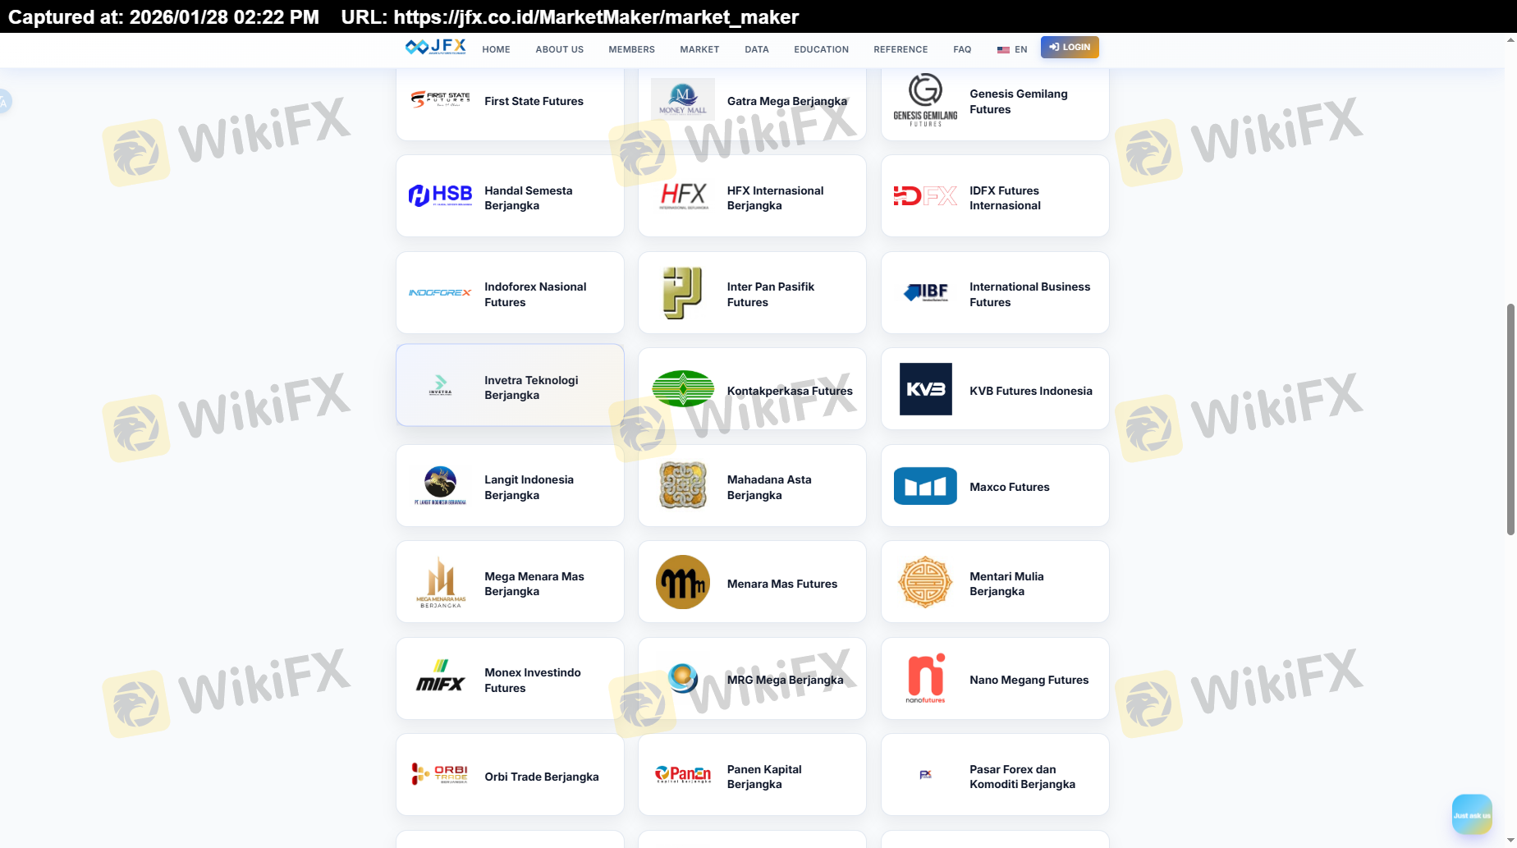Open the Invetra Teknologi Berjangka card
Viewport: 1517px width, 848px height.
coord(510,386)
